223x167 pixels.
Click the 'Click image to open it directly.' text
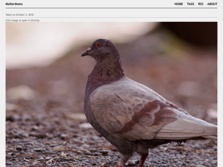pyautogui.click(x=23, y=20)
